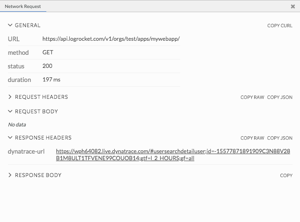This screenshot has height=222, width=300.
Task: Open the dynatrace-url hyperlink
Action: tap(173, 155)
